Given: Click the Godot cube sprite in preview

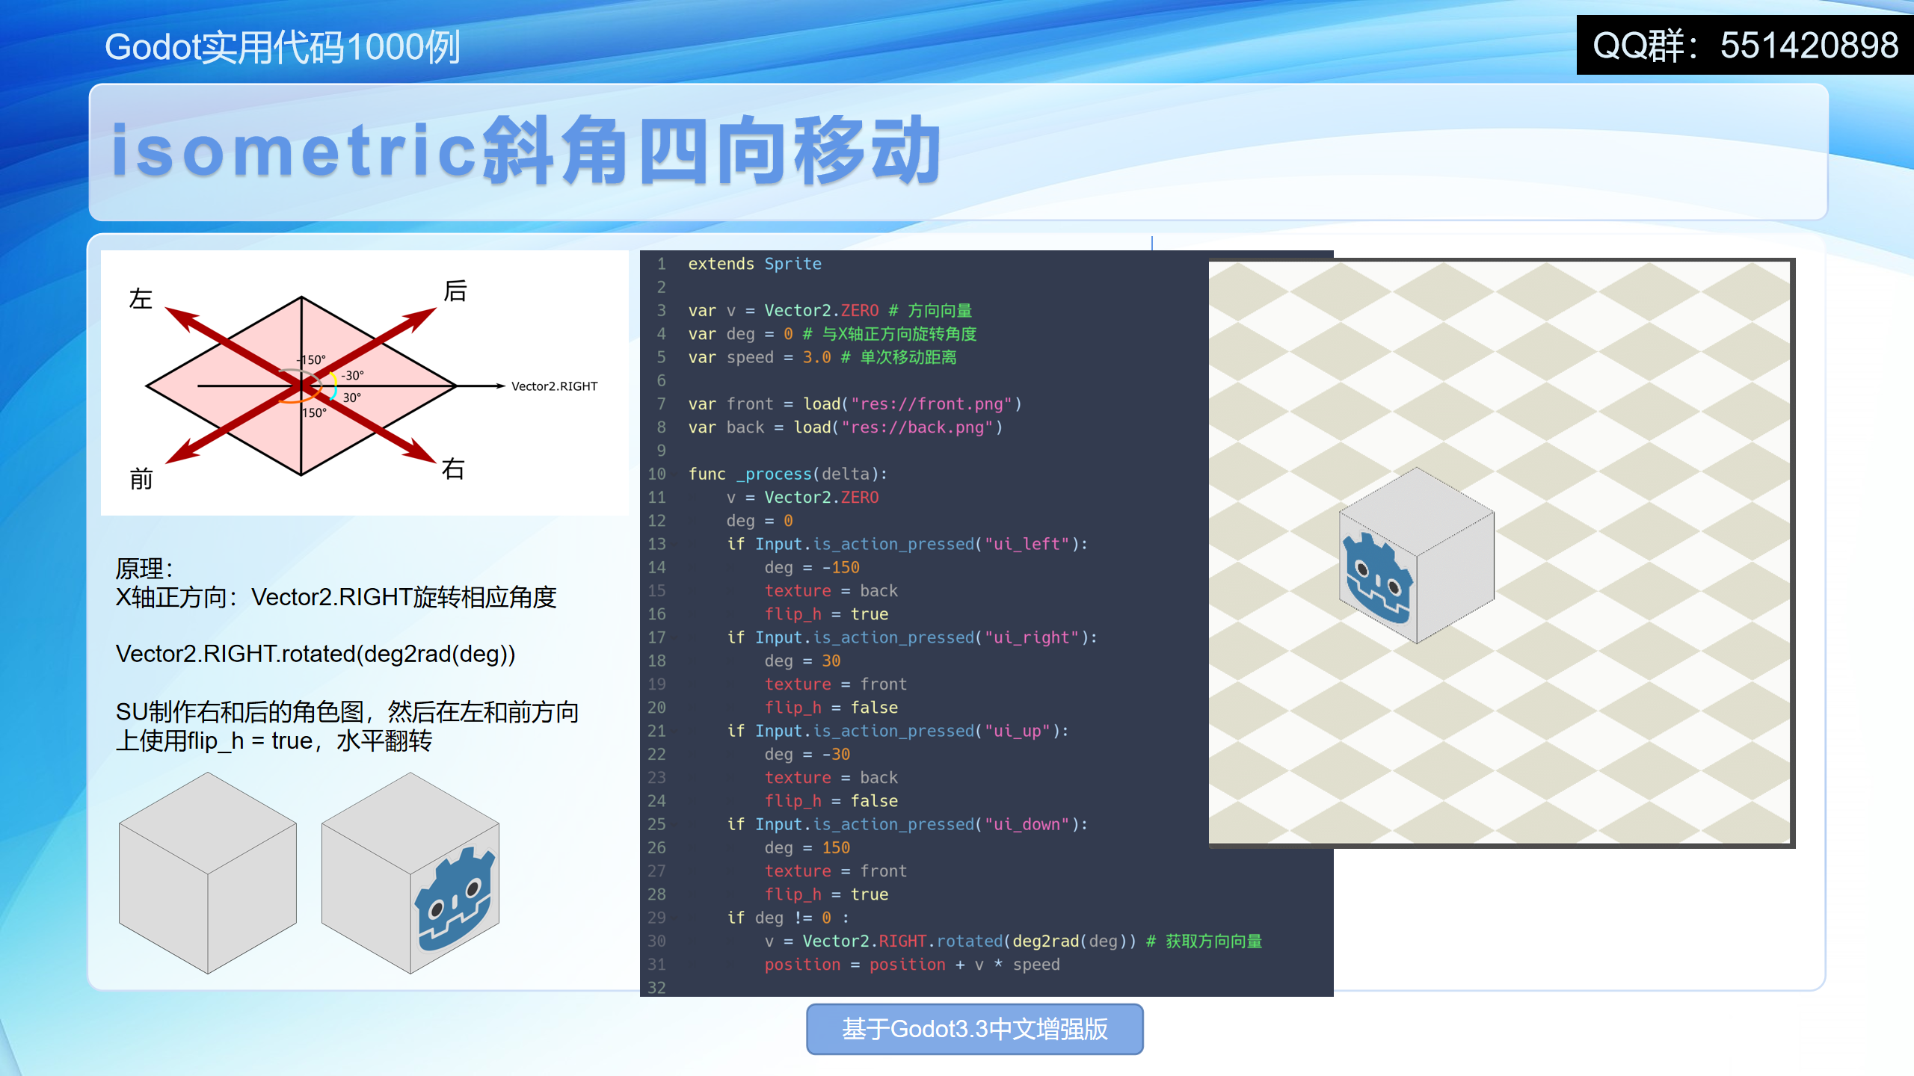Looking at the screenshot, I should click(1416, 555).
